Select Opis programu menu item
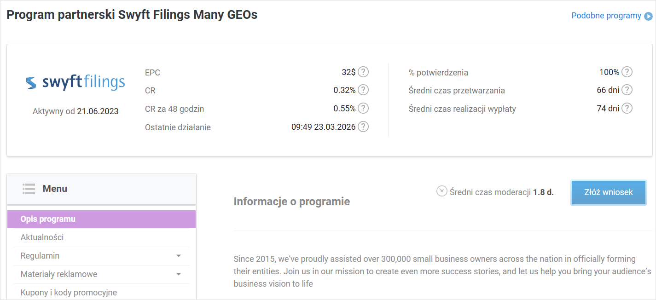Image resolution: width=656 pixels, height=300 pixels. click(48, 219)
